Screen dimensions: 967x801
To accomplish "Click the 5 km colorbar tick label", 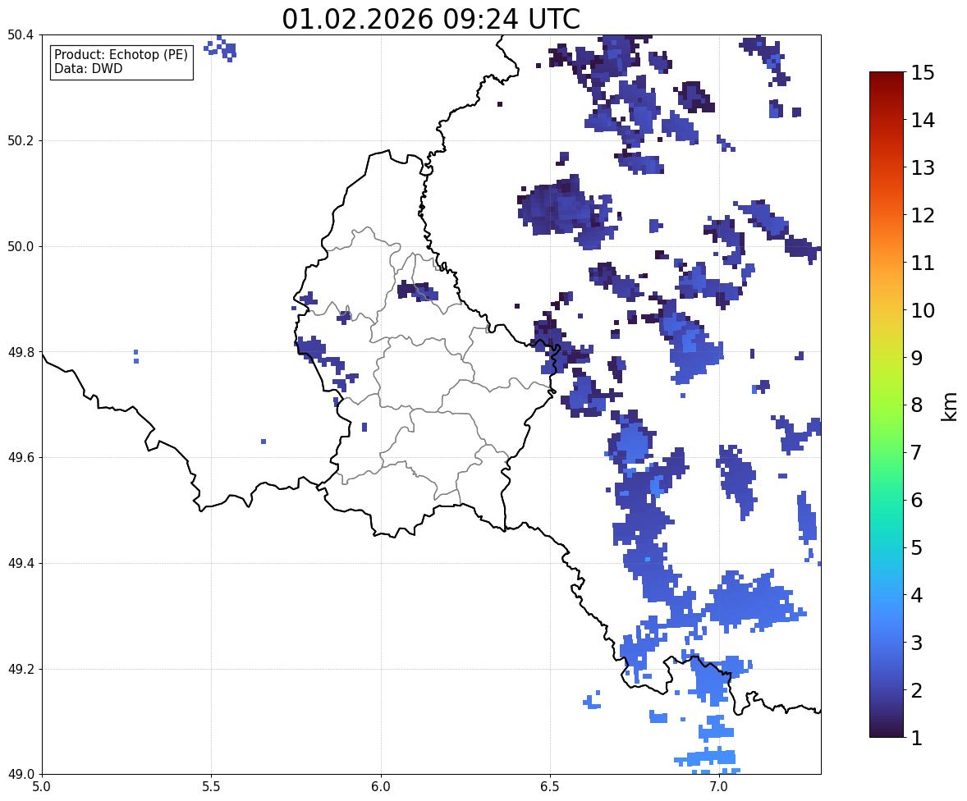I will [x=917, y=547].
